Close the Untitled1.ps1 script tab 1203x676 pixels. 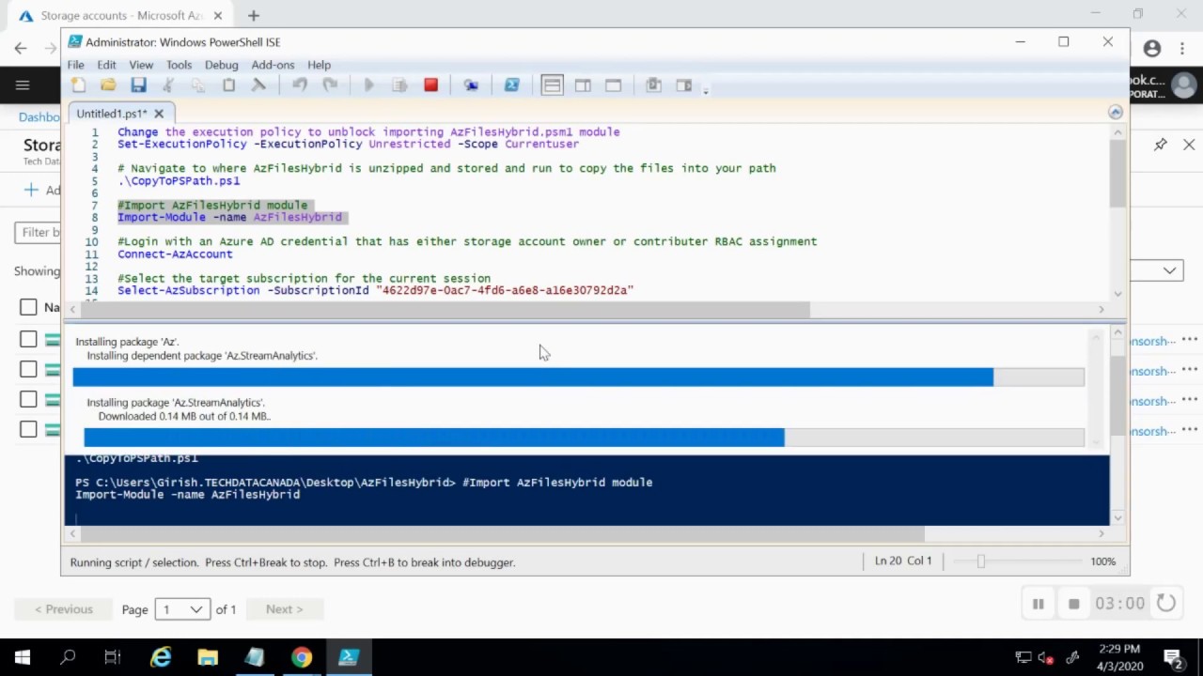[x=159, y=114]
